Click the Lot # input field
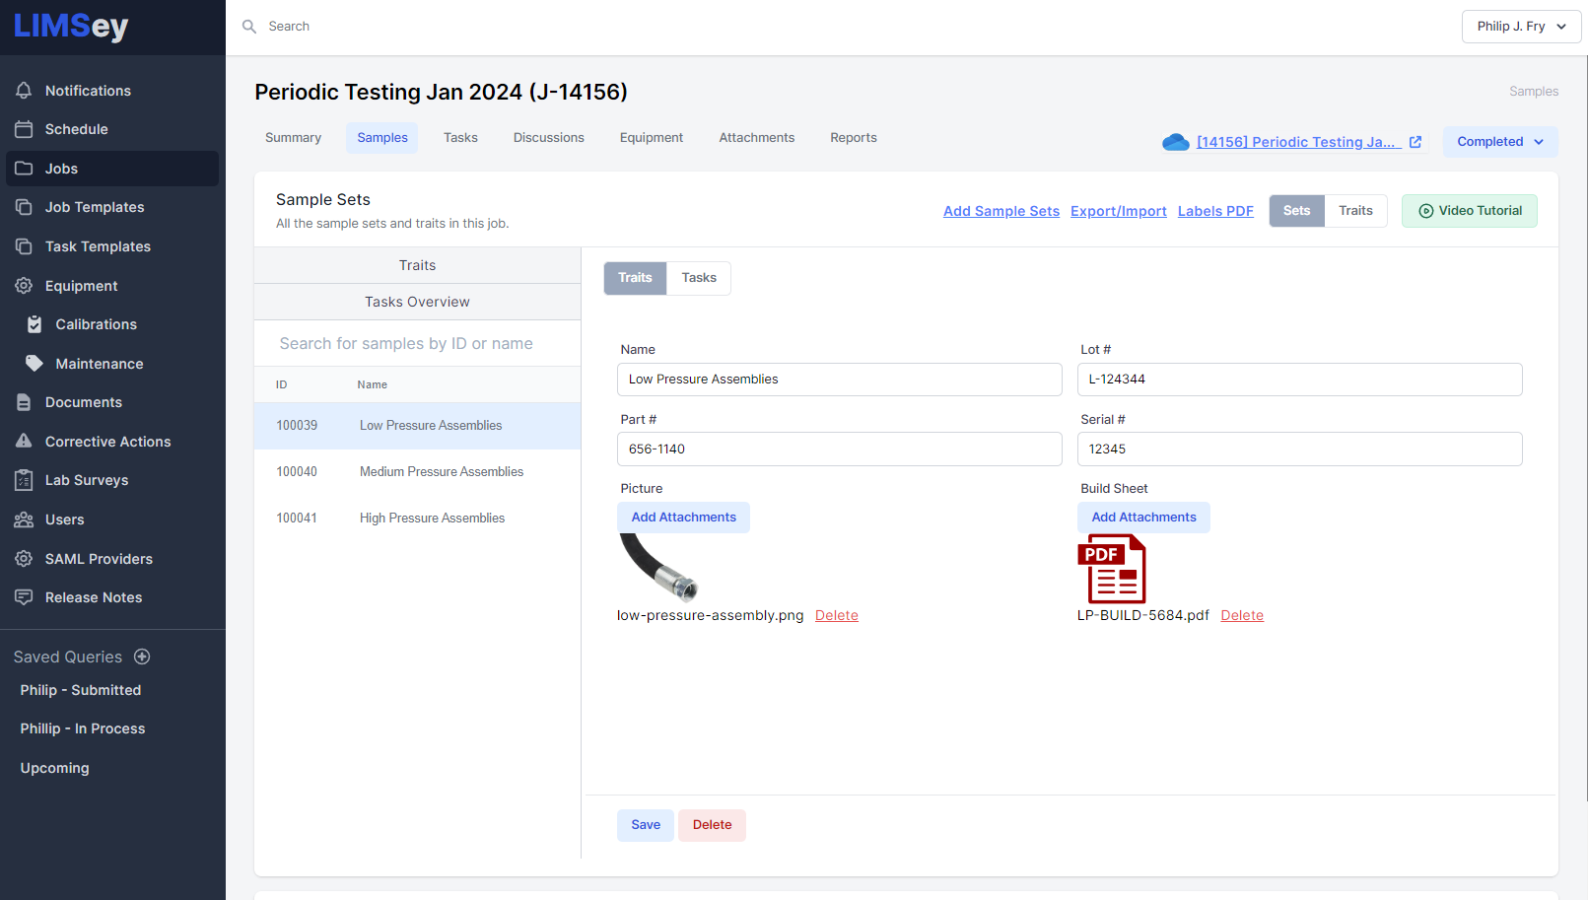1588x900 pixels. click(1300, 380)
